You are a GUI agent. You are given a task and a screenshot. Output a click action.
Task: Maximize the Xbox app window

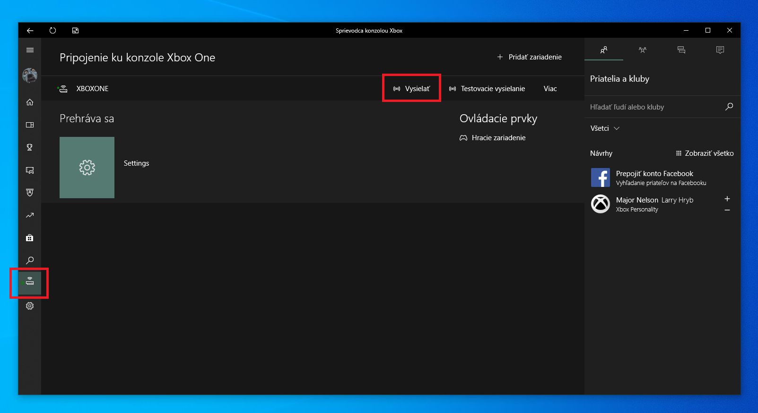pos(708,30)
